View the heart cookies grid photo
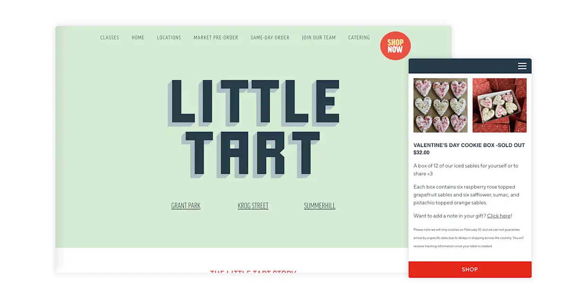 (441, 105)
